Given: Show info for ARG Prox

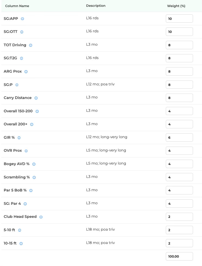Looking at the screenshot, I should tap(26, 72).
